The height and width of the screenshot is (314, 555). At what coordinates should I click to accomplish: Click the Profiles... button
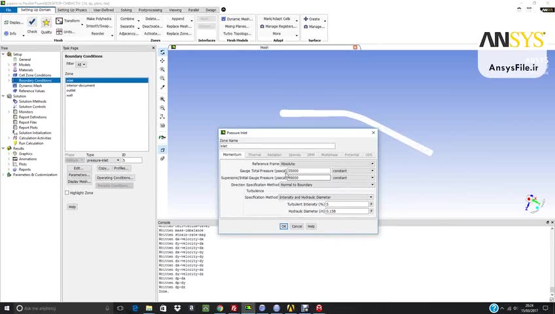[x=121, y=168]
